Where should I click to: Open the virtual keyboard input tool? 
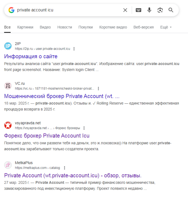click(138, 10)
